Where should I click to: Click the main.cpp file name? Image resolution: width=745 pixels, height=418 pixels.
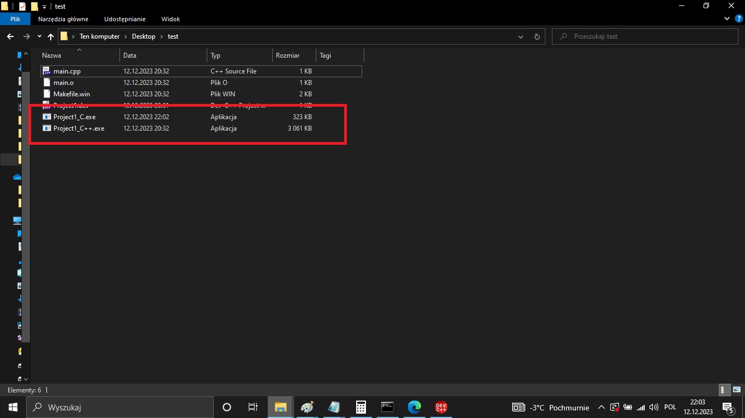coord(67,71)
